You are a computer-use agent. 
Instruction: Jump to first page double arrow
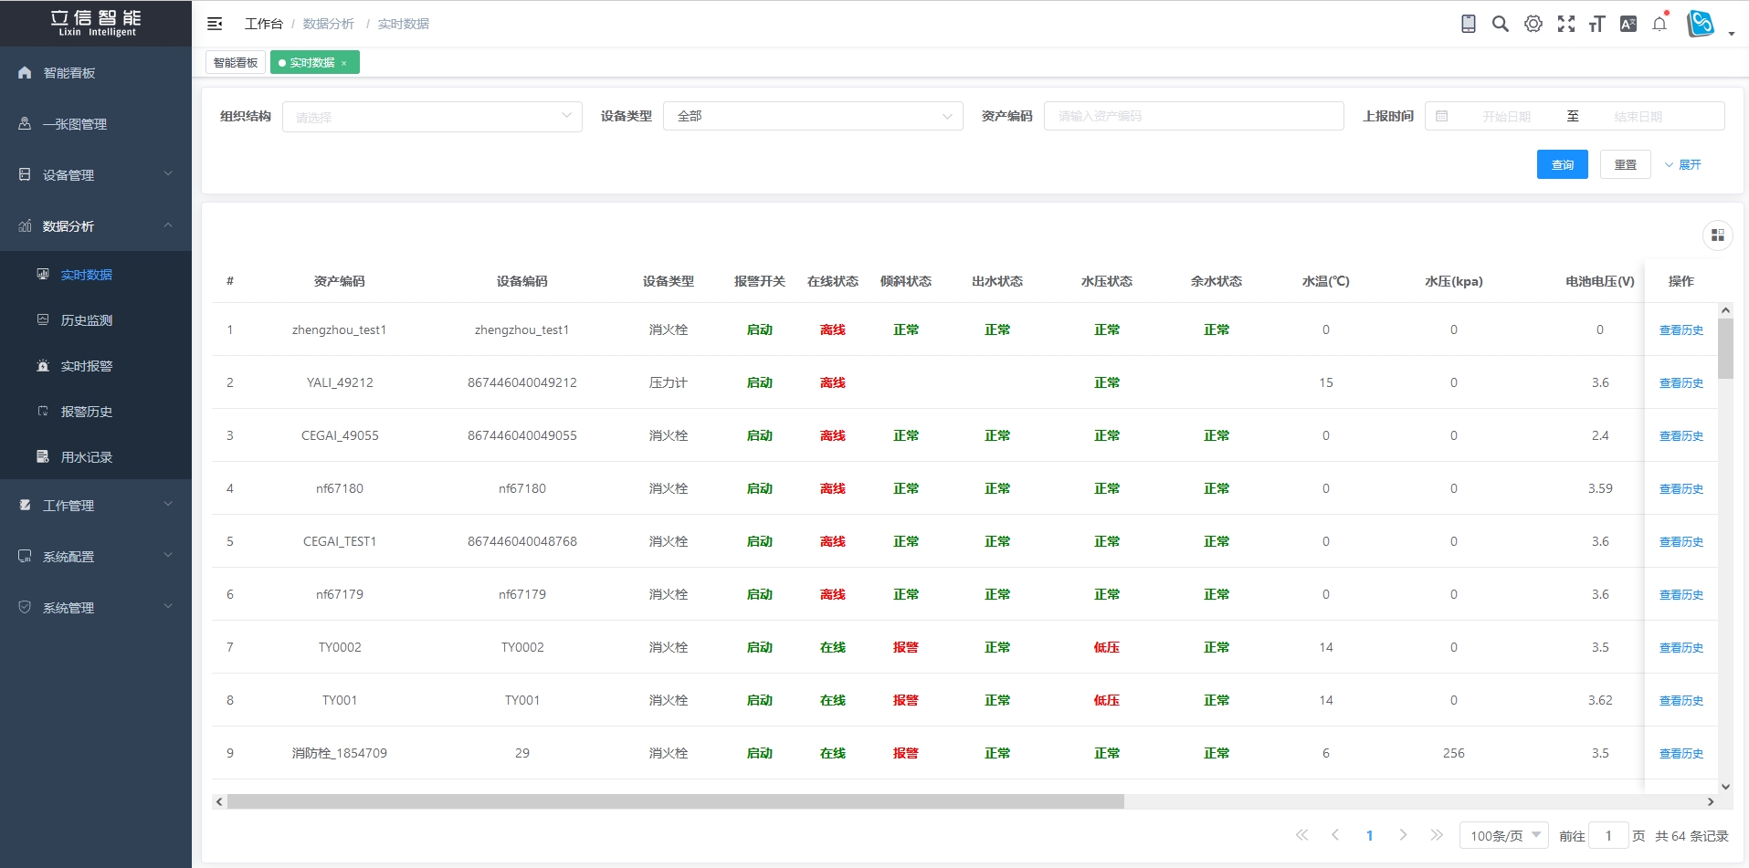coord(1301,835)
